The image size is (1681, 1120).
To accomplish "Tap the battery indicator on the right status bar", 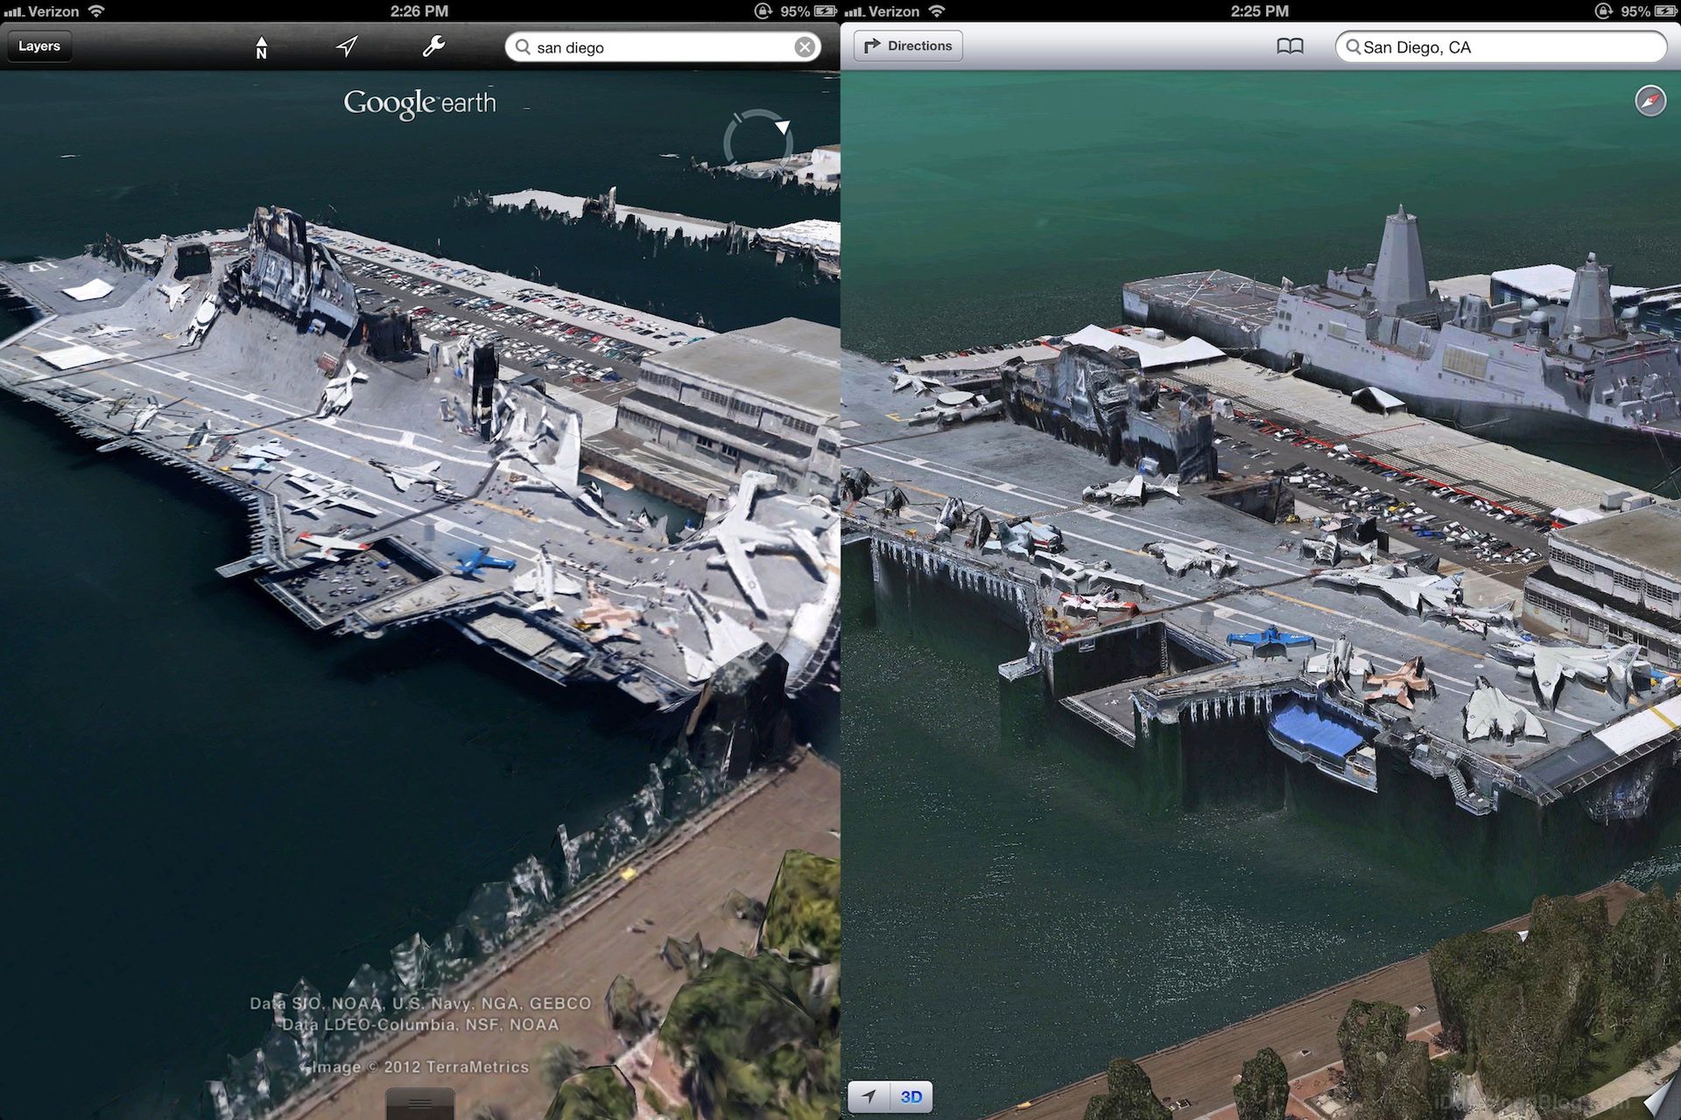I will click(x=1664, y=11).
